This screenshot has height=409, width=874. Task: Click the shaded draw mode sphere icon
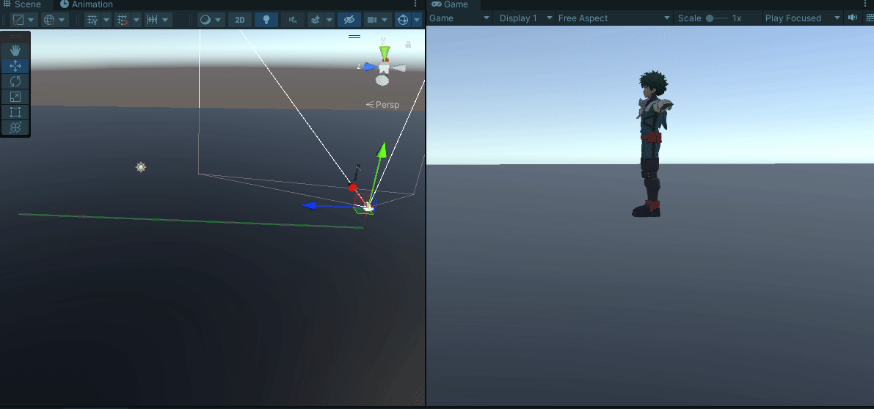205,20
